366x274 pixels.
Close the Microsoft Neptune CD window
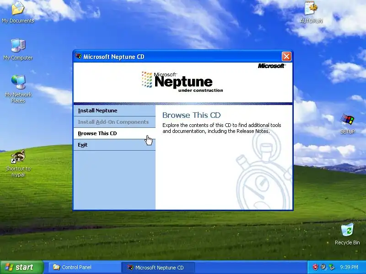[286, 56]
